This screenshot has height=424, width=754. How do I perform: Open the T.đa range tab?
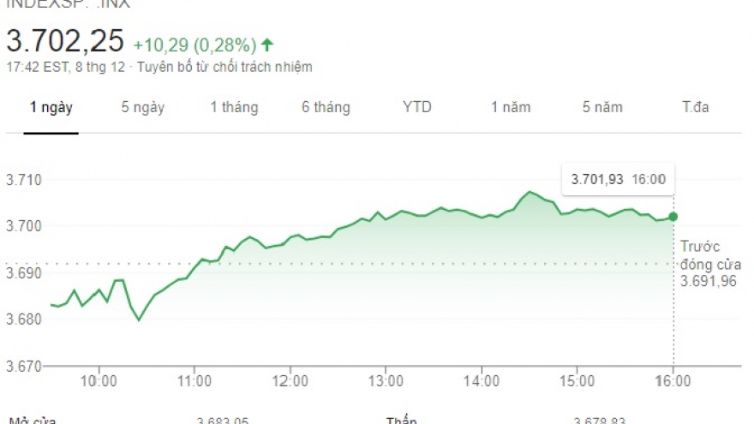(695, 108)
